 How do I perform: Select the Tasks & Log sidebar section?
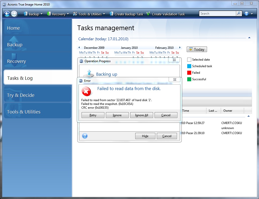(38, 77)
